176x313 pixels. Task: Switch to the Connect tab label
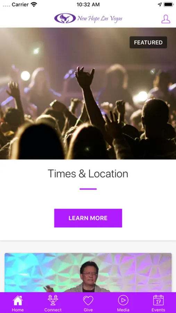(x=53, y=310)
